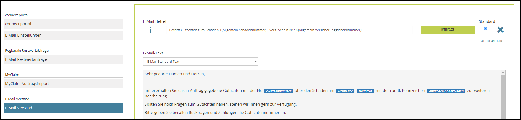Remove the subject line with X icon
Screen dimensions: 521x120
pos(500,30)
